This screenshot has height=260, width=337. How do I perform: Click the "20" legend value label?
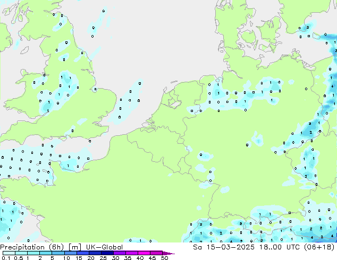(91, 258)
